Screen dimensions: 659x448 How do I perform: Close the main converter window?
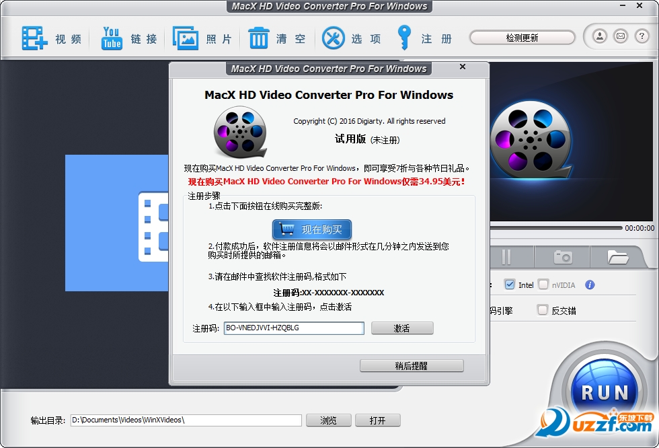[x=639, y=5]
